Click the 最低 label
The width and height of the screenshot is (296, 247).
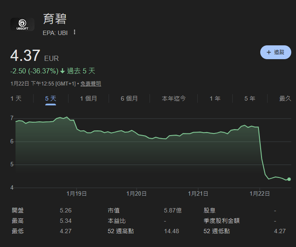[x=18, y=231]
